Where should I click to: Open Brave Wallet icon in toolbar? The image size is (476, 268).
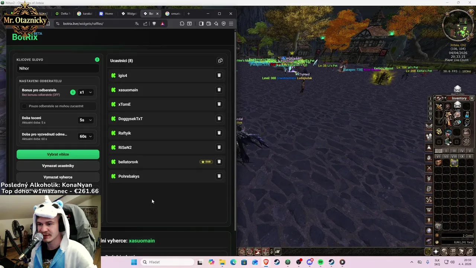tap(209, 23)
